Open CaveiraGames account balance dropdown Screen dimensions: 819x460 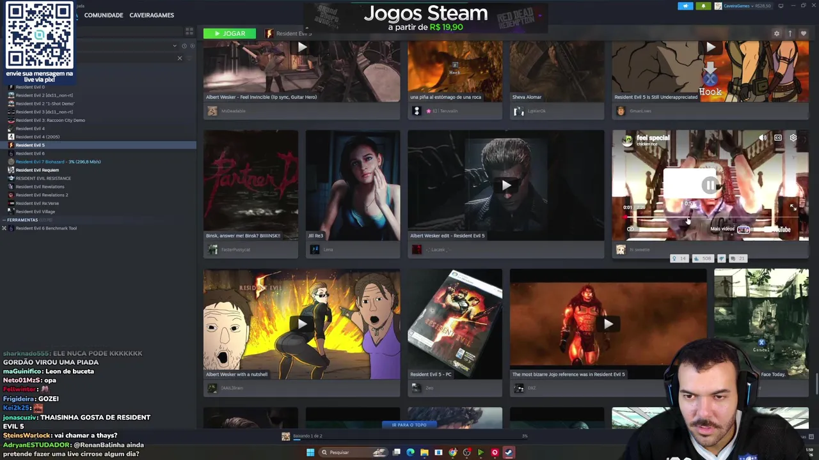click(x=743, y=6)
